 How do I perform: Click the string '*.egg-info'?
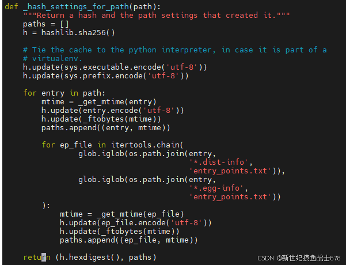pyautogui.click(x=216, y=188)
